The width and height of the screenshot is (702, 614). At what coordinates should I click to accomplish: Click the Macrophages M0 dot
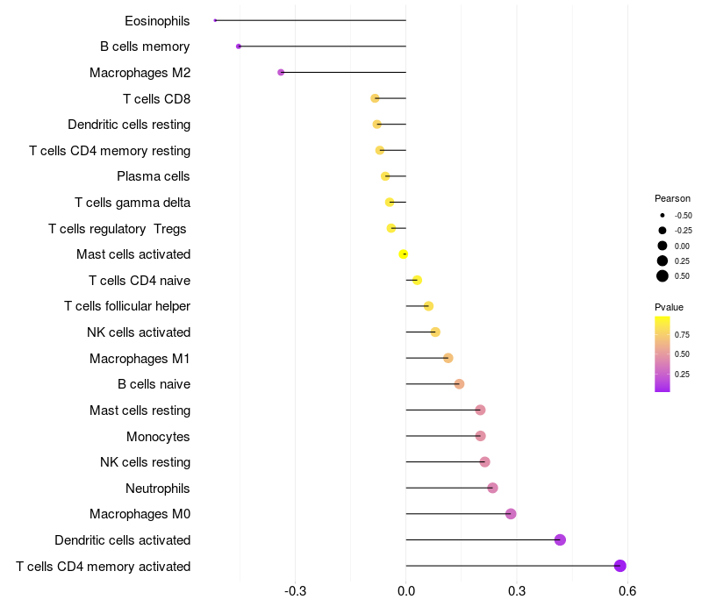(511, 514)
